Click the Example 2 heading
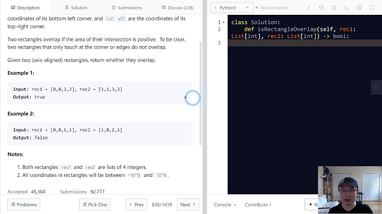This screenshot has width=382, height=214. coord(21,113)
